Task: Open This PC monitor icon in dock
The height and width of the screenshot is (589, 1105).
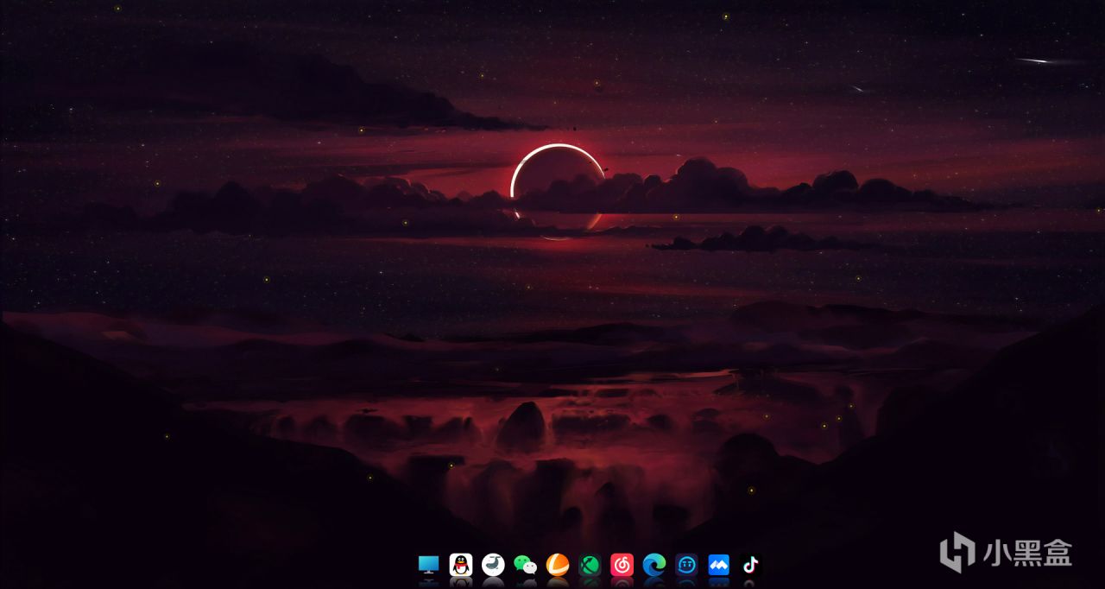Action: coord(429,565)
